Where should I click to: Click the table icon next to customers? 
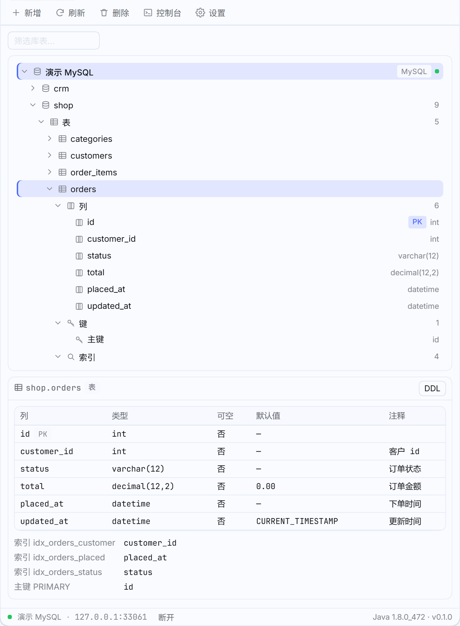tap(62, 155)
